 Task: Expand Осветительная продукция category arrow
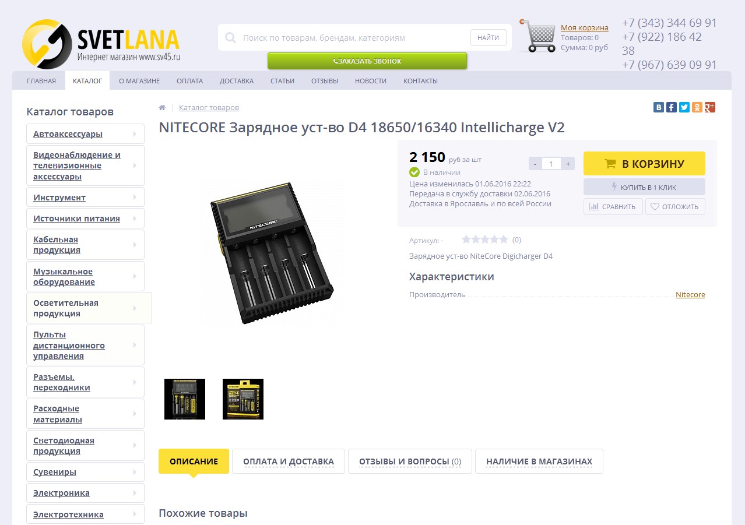(135, 308)
